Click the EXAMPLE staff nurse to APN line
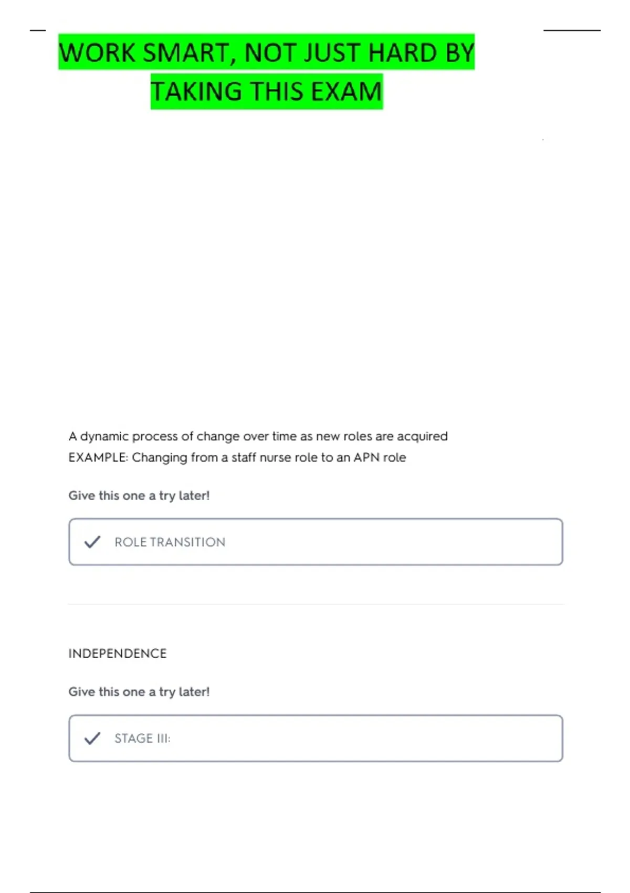630x893 pixels. click(237, 458)
